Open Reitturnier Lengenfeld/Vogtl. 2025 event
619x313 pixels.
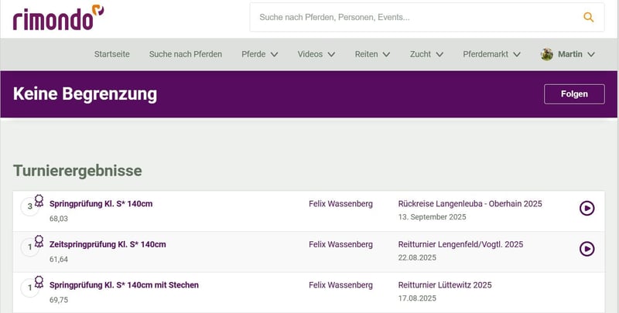[460, 244]
